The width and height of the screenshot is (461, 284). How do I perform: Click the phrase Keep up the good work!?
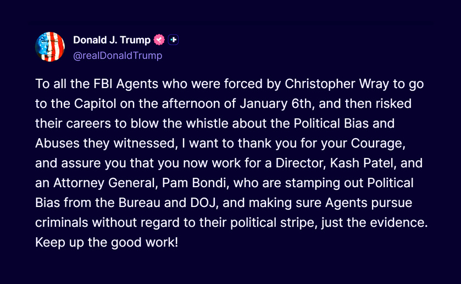tap(107, 243)
